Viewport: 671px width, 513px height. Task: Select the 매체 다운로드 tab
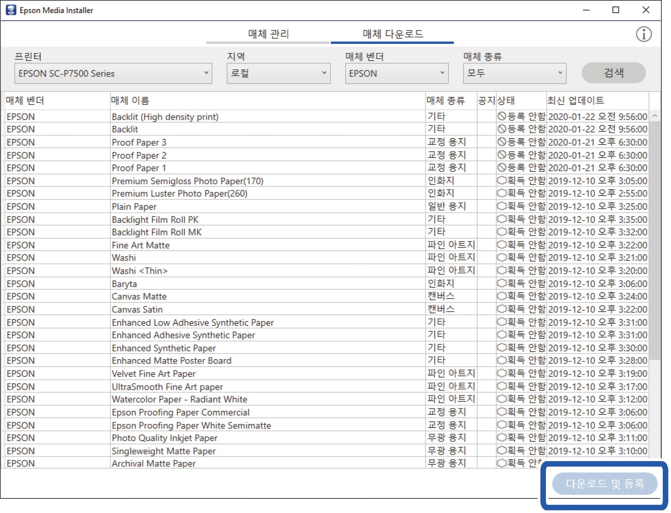click(392, 34)
